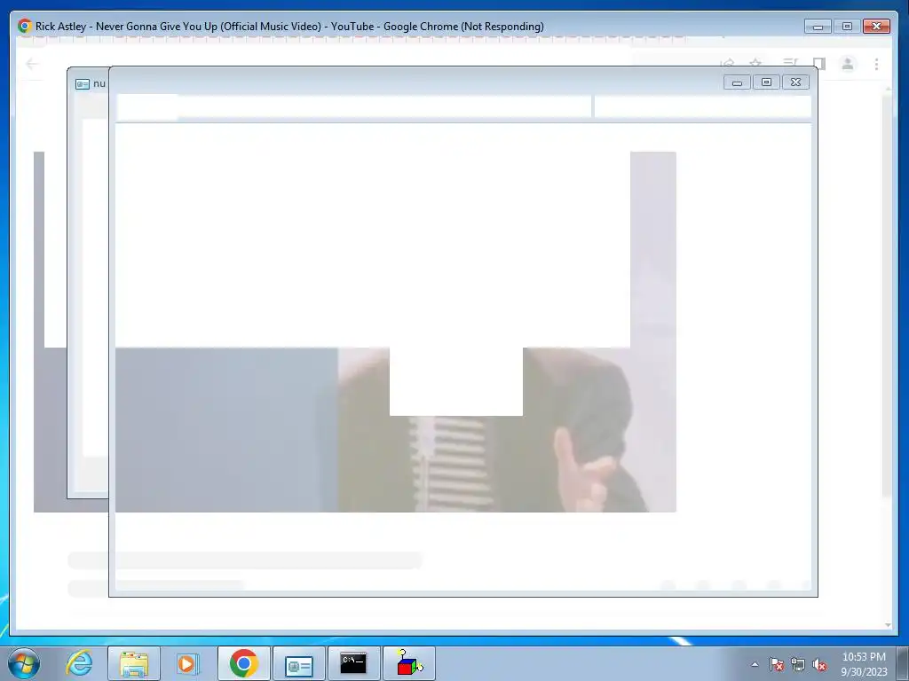Open Chrome's three-dot menu
The image size is (909, 681).
coord(876,64)
